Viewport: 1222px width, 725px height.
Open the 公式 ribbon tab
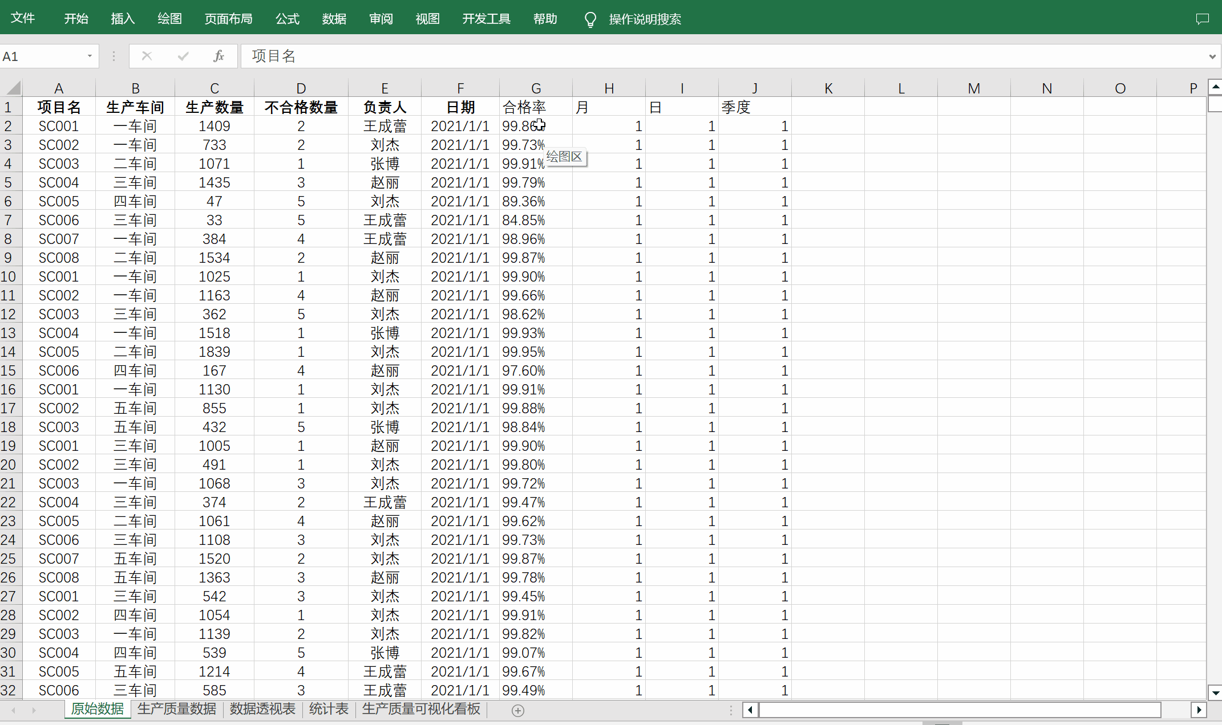pos(287,19)
